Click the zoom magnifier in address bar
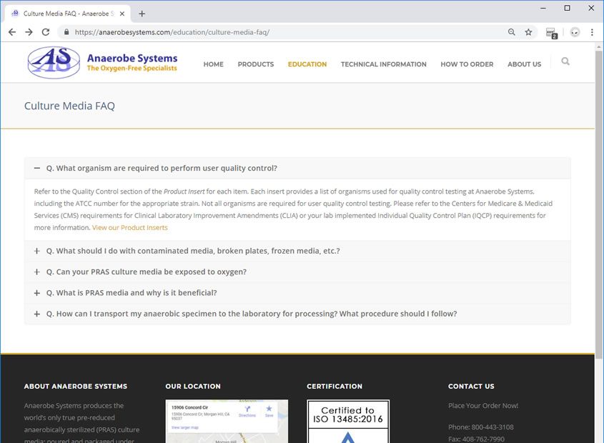604x443 pixels. pos(511,32)
